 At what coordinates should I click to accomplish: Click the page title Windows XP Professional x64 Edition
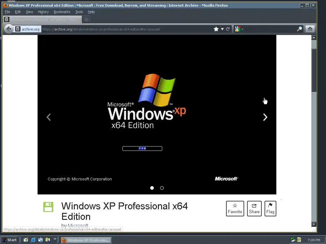[x=124, y=211]
